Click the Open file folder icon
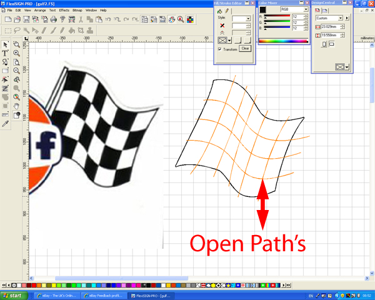 point(17,19)
